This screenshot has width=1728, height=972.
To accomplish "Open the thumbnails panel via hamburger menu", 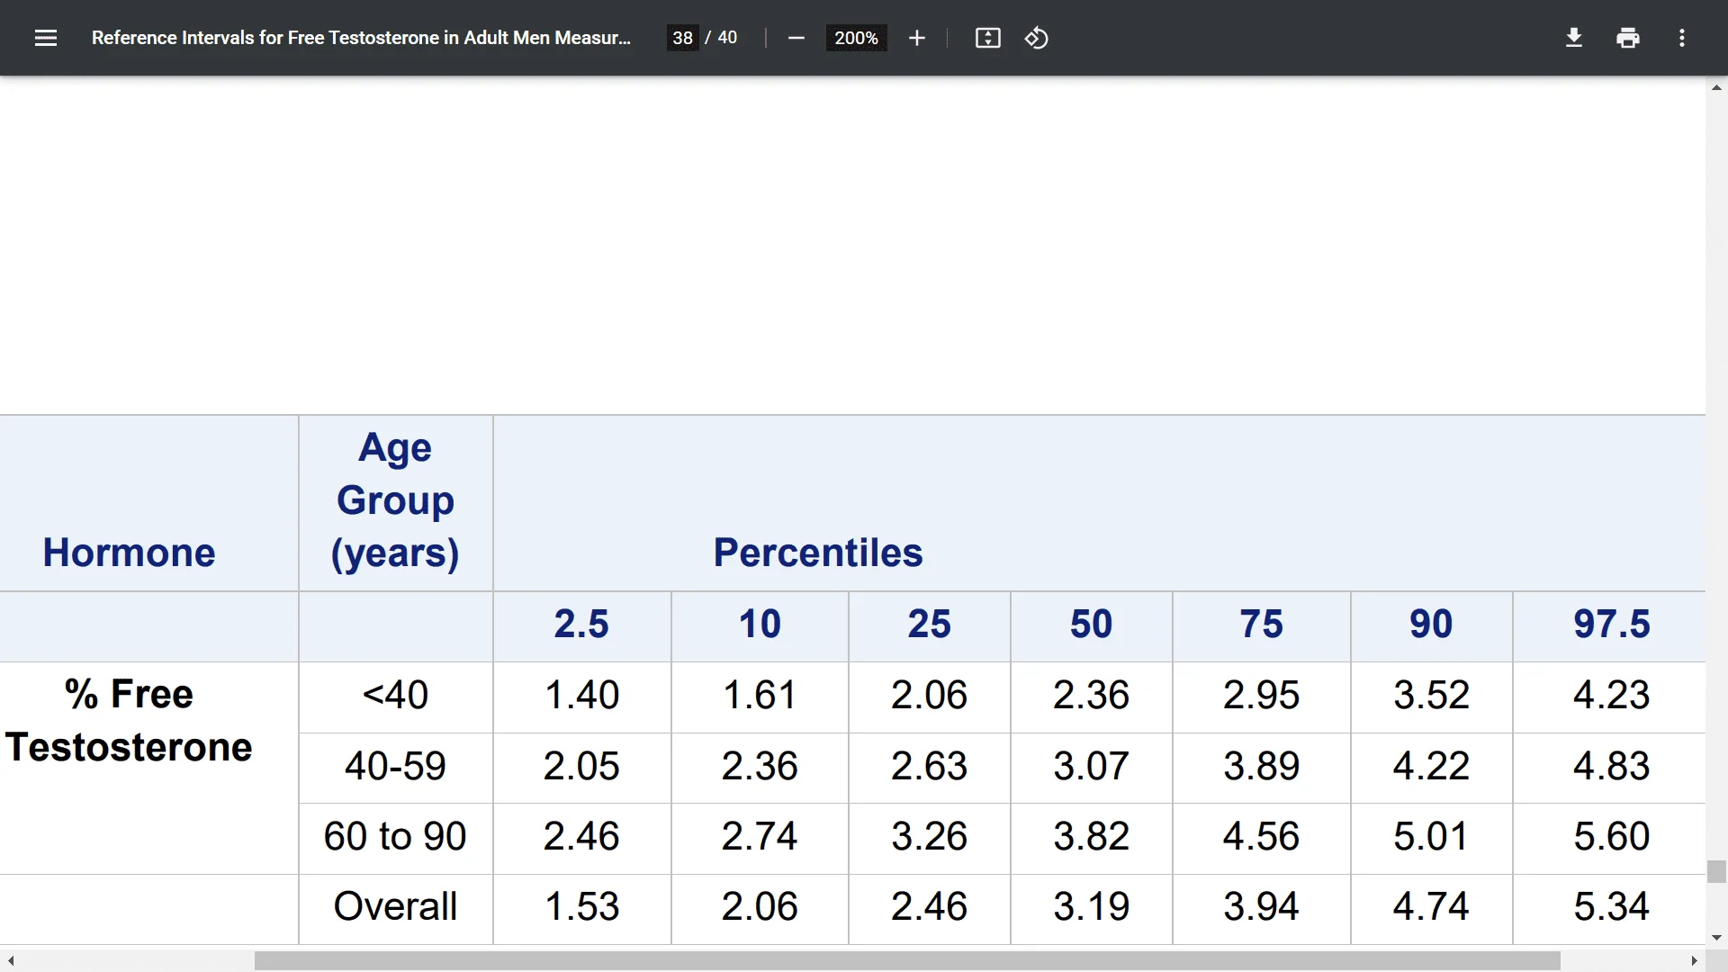I will 45,38.
